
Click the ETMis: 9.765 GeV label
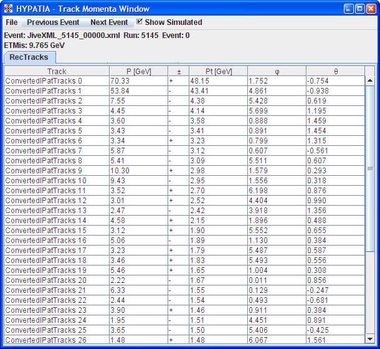click(34, 45)
